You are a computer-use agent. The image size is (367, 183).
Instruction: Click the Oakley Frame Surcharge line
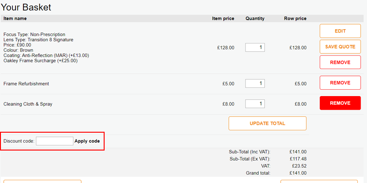[40, 61]
